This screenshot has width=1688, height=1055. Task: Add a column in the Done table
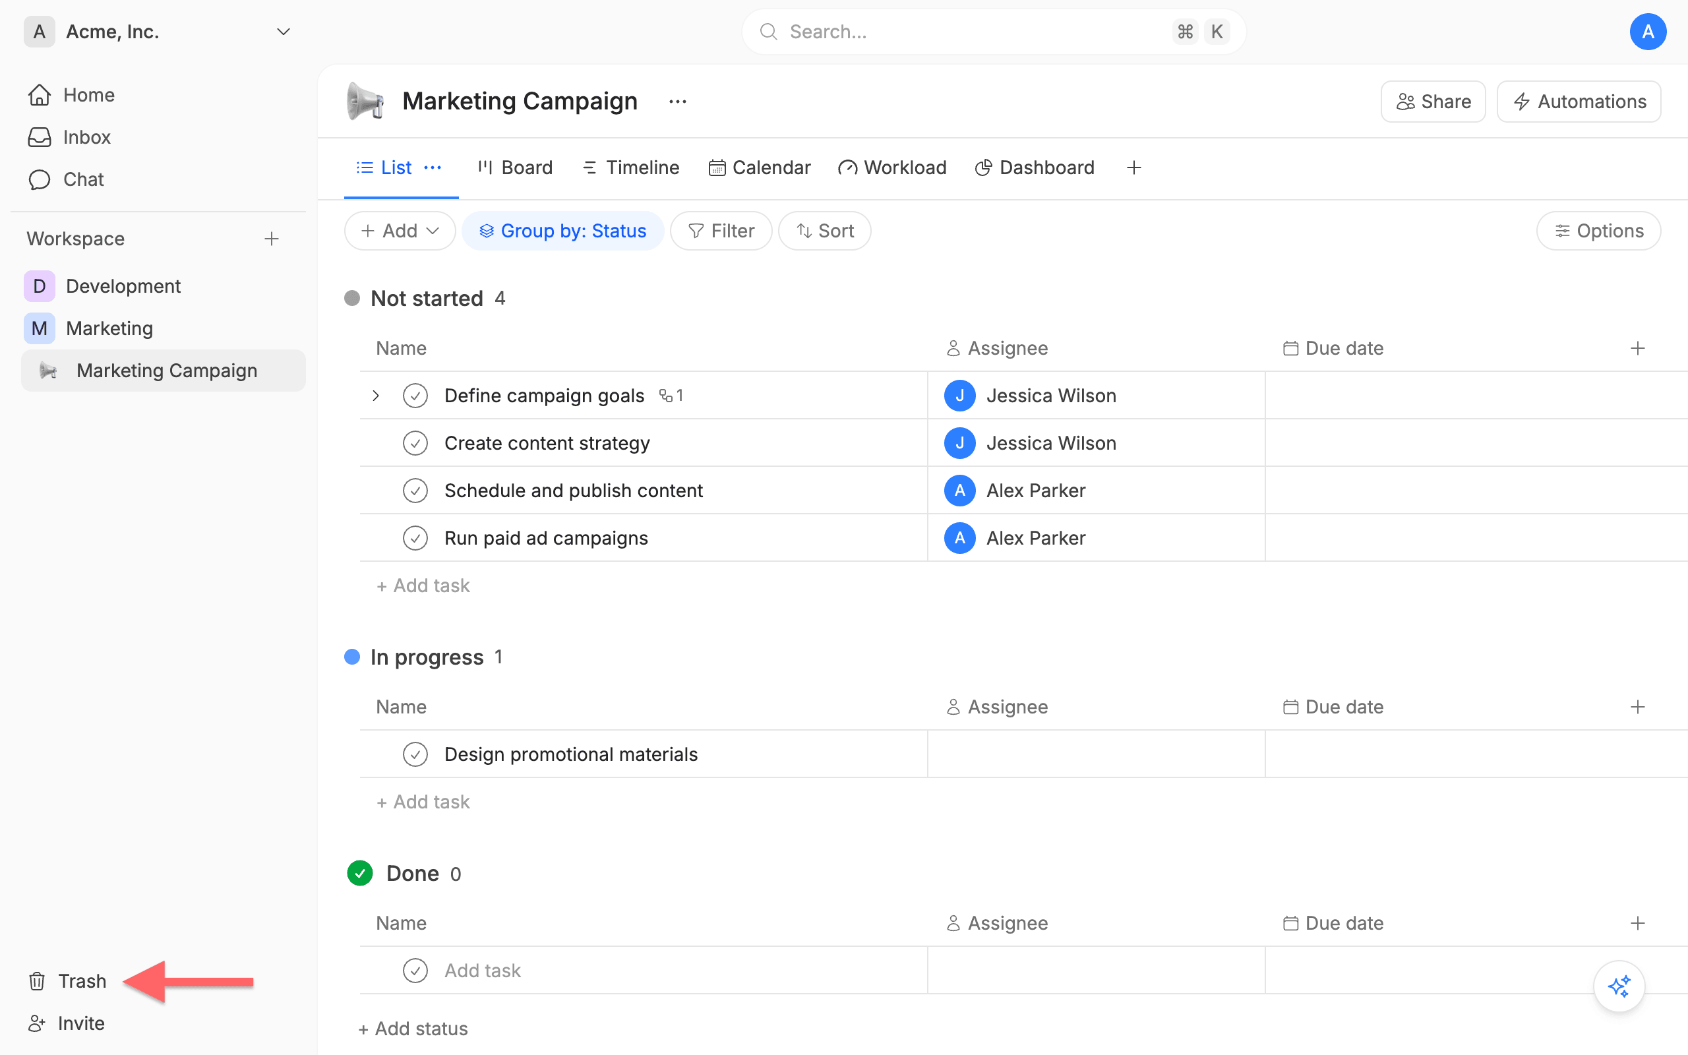point(1638,923)
